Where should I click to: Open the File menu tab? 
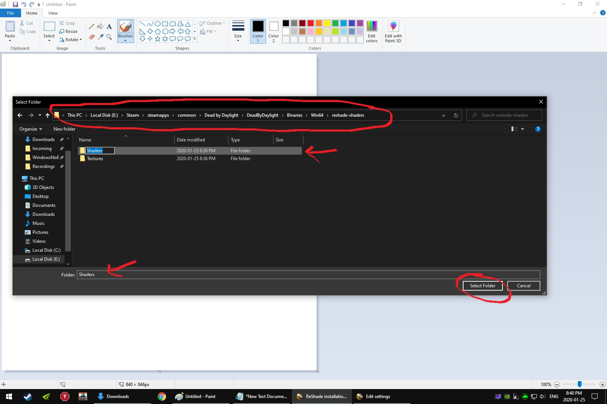coord(10,13)
